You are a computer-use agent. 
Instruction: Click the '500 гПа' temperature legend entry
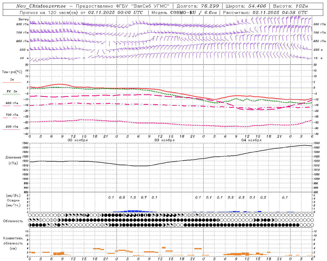(12, 127)
